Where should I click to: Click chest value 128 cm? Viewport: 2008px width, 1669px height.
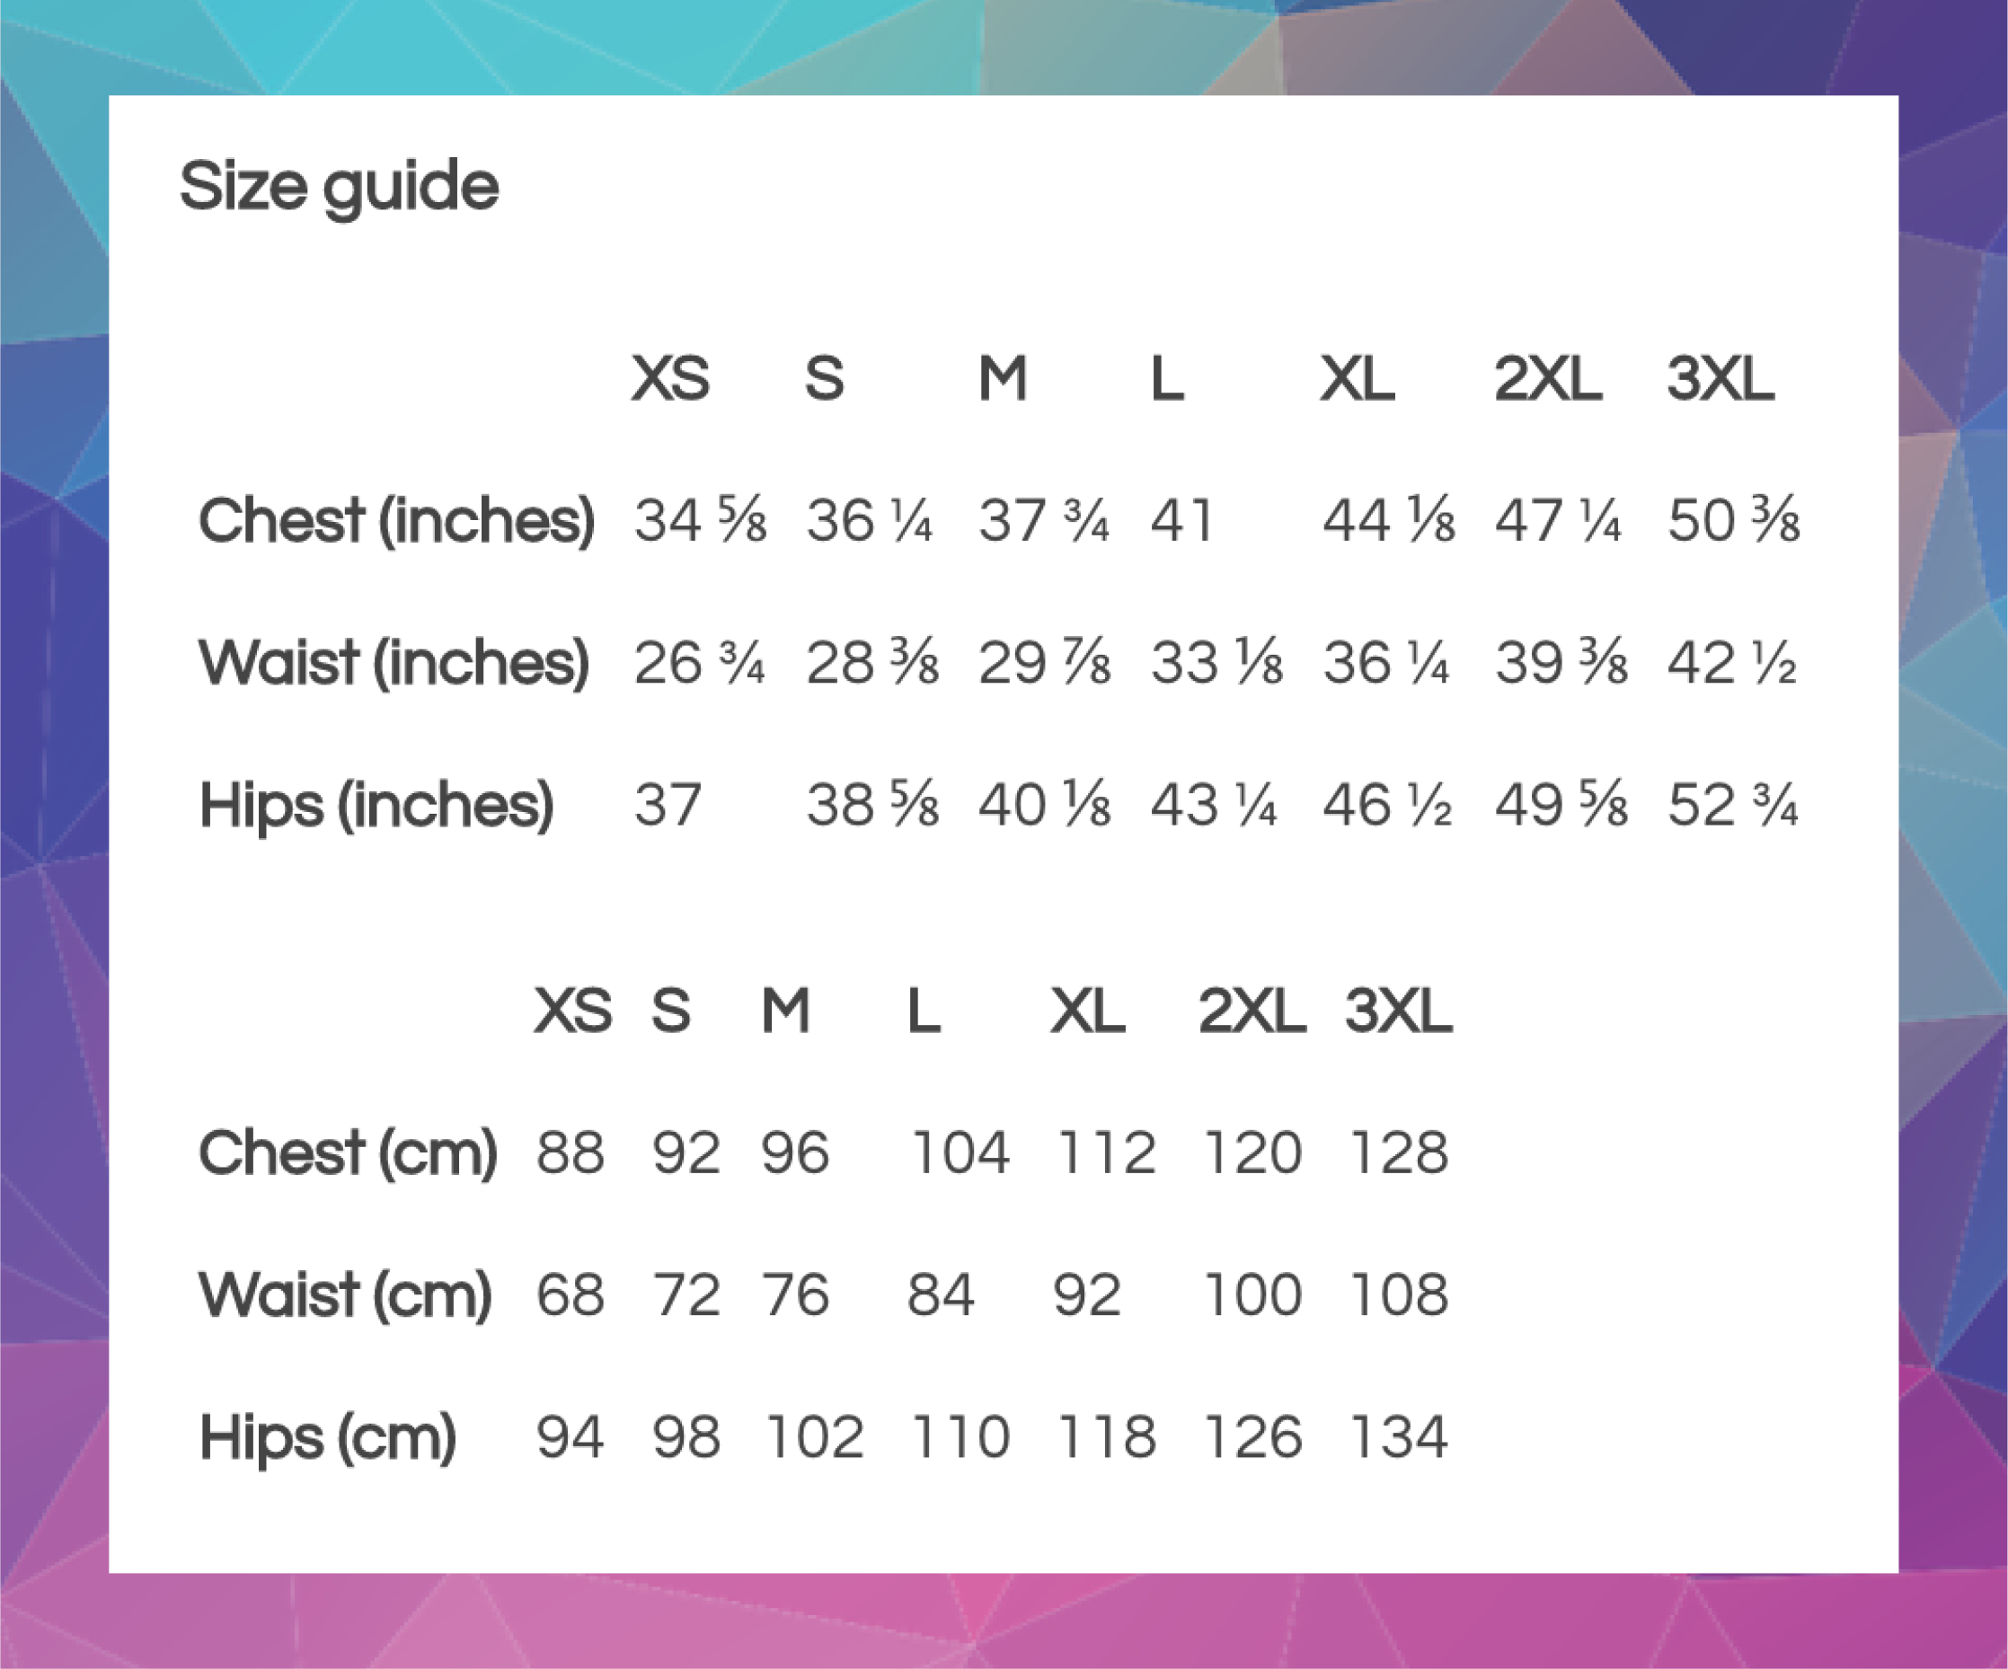coord(1399,1152)
